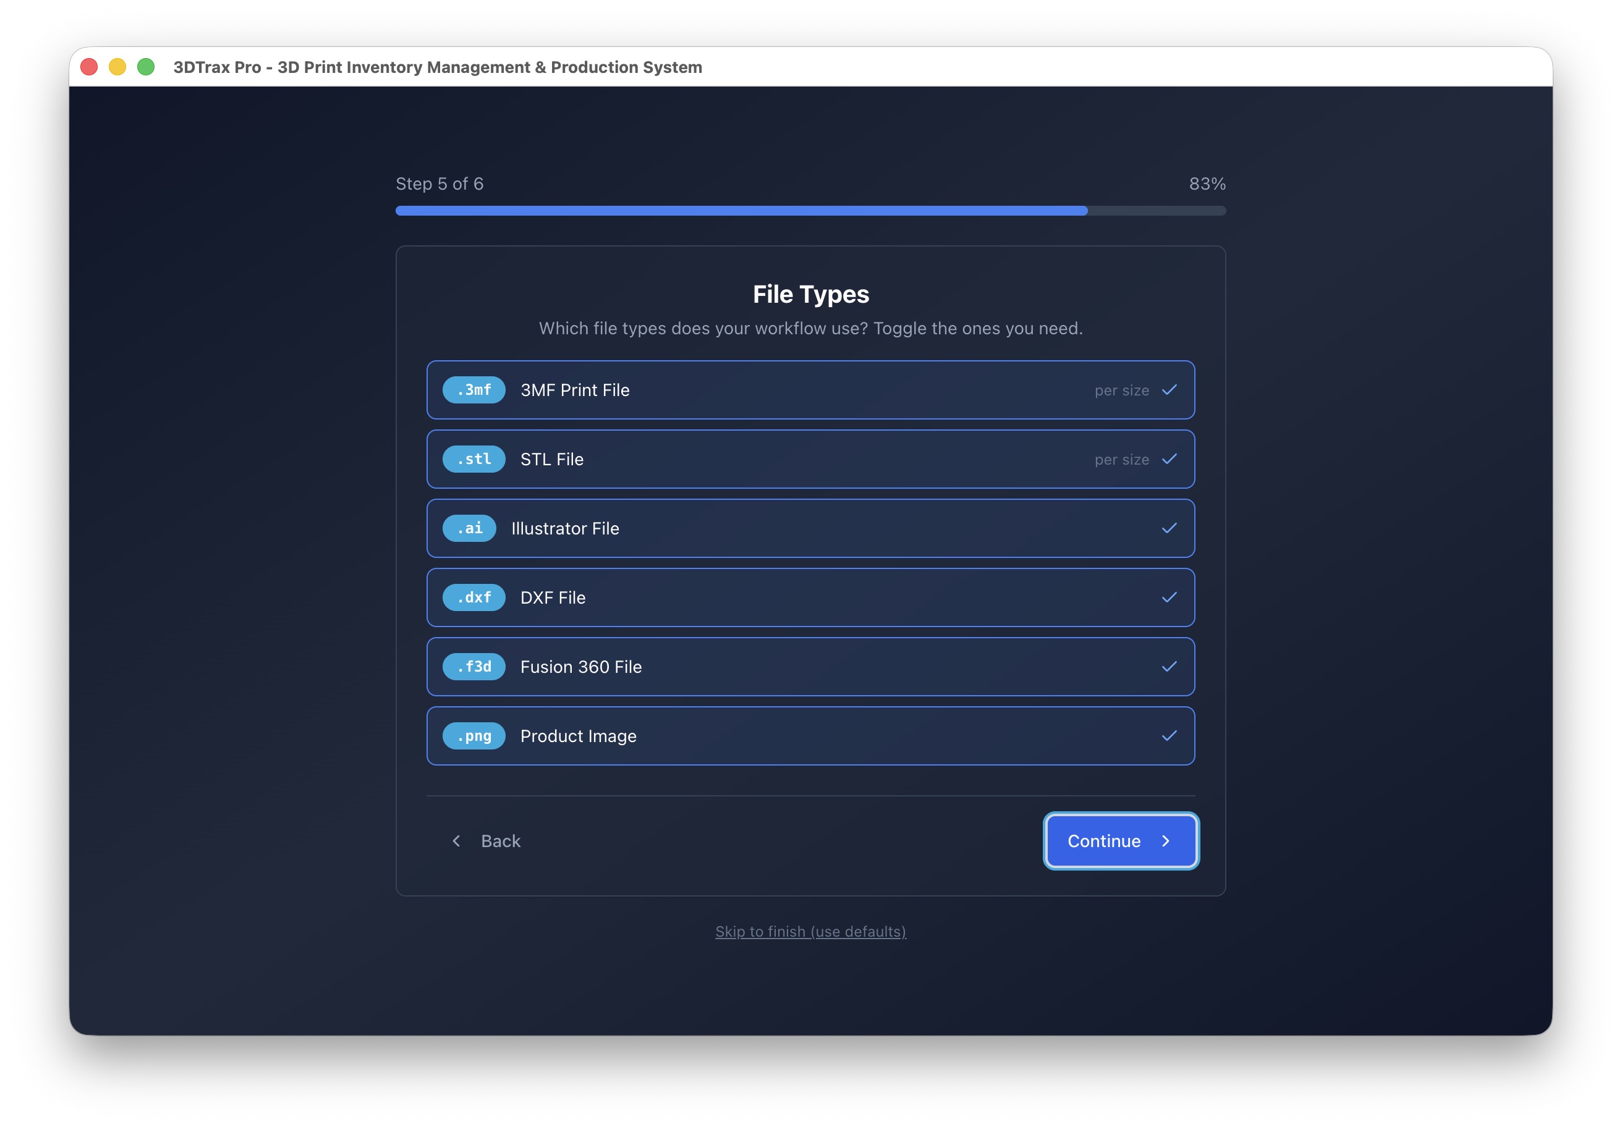Click the setup progress bar
Image resolution: width=1622 pixels, height=1127 pixels.
810,211
